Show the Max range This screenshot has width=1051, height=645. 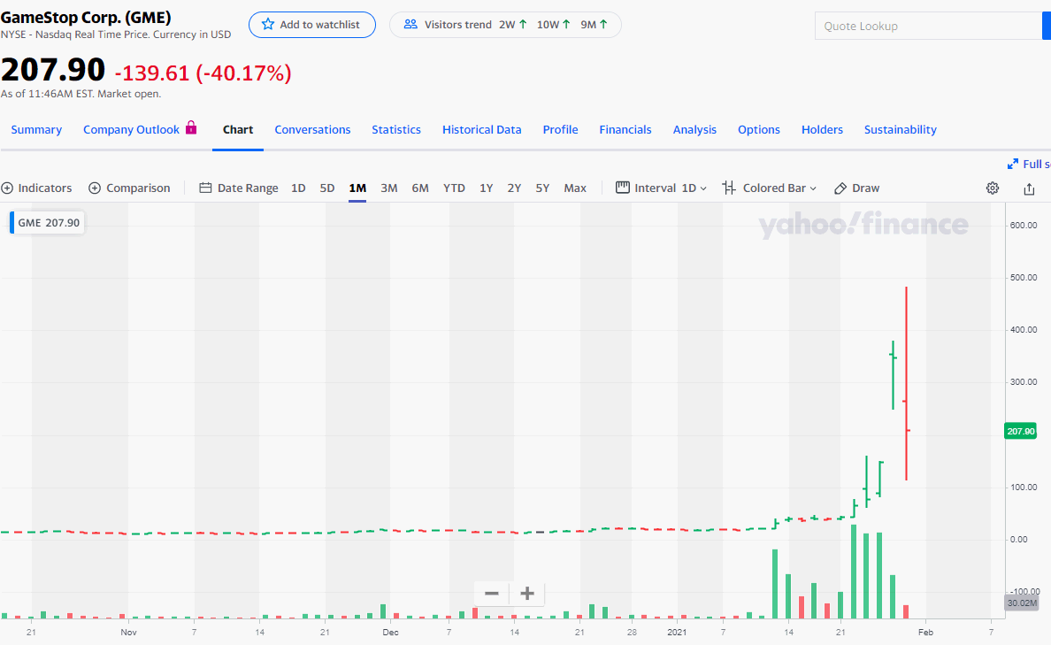[575, 188]
